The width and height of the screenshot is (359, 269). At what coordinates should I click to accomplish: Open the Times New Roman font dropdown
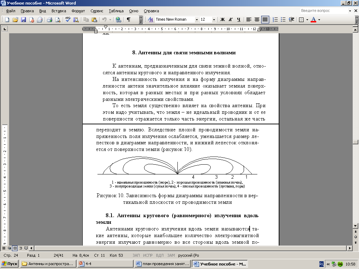(196, 20)
